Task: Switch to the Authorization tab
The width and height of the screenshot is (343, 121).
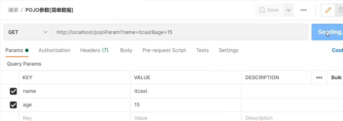Action: click(54, 50)
